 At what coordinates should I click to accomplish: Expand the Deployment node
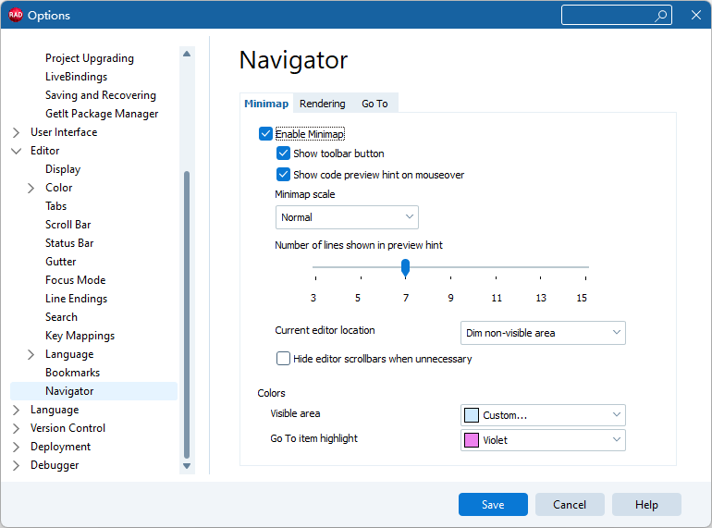point(17,448)
